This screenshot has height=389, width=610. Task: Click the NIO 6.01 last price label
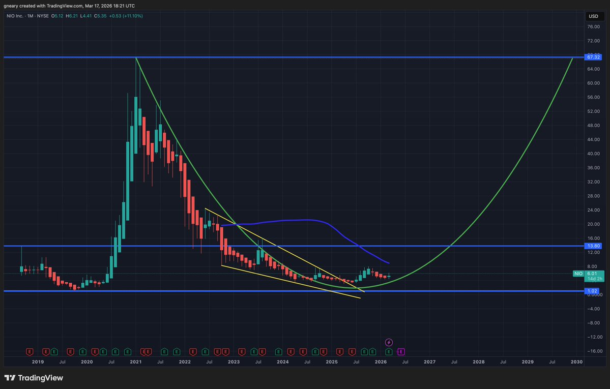point(588,274)
